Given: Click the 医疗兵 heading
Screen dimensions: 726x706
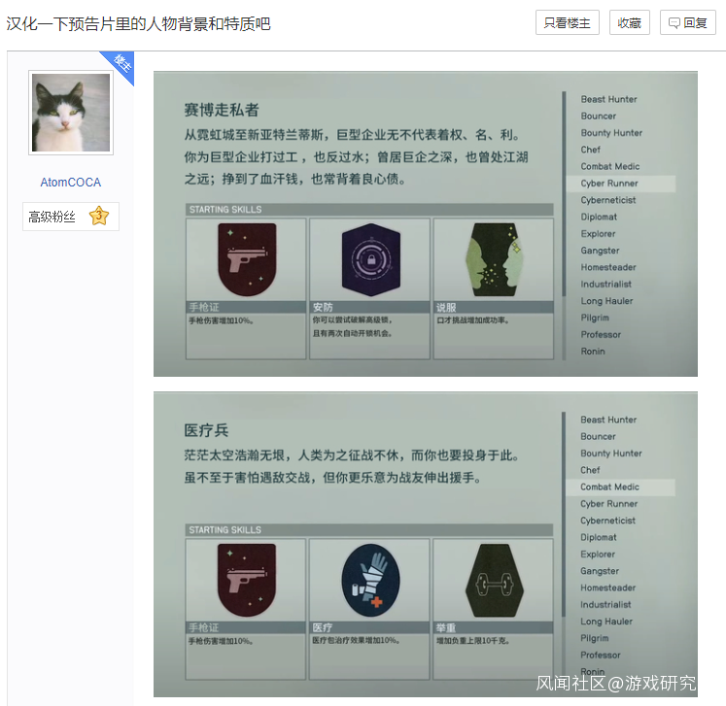Looking at the screenshot, I should click(x=206, y=430).
